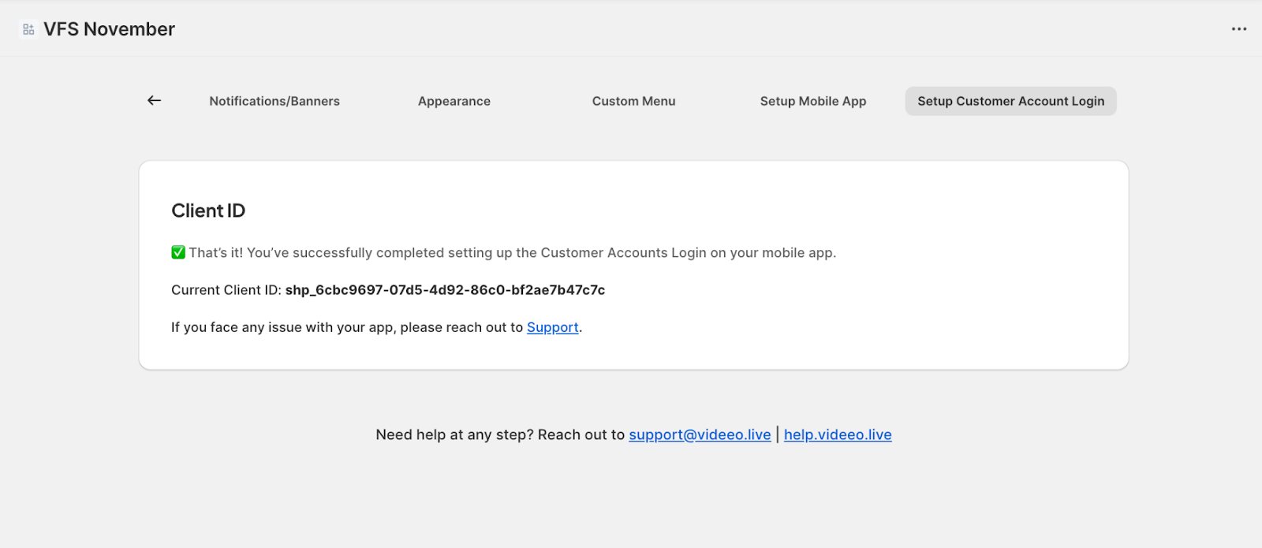This screenshot has height=548, width=1262.
Task: Click the VFS November page title
Action: 109,29
